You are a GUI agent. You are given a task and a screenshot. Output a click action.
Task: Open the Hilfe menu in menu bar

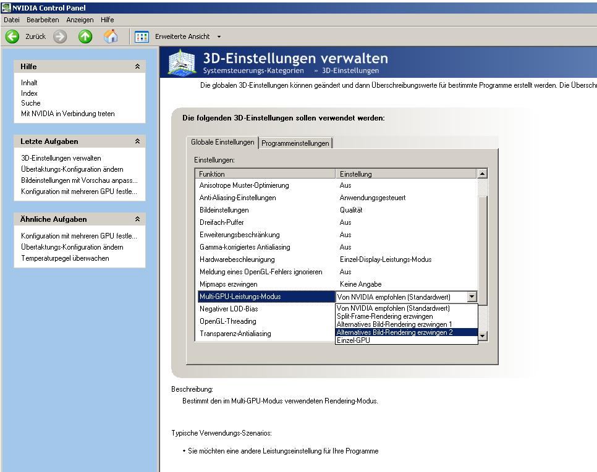pos(108,20)
